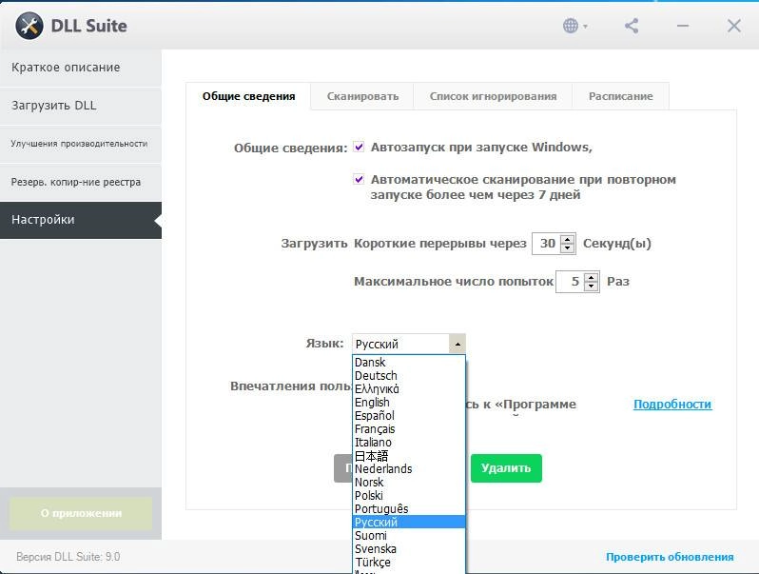759x574 pixels.
Task: Choose Suomi from language list
Action: 409,536
